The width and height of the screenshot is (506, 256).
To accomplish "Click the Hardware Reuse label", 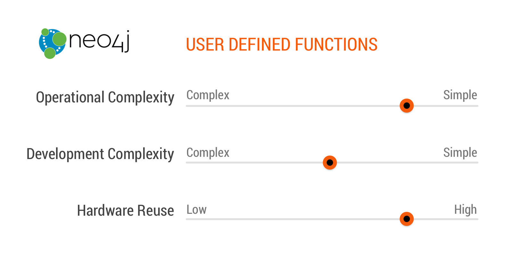I will tap(126, 211).
